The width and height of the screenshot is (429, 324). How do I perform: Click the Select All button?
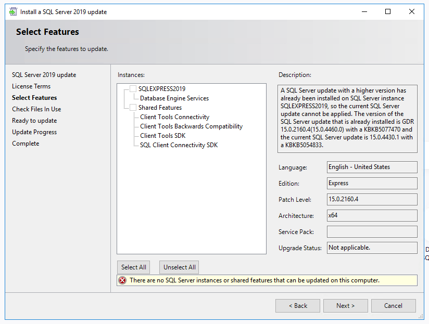[x=133, y=267]
